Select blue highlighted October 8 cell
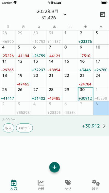109x193 pixels. point(101,108)
